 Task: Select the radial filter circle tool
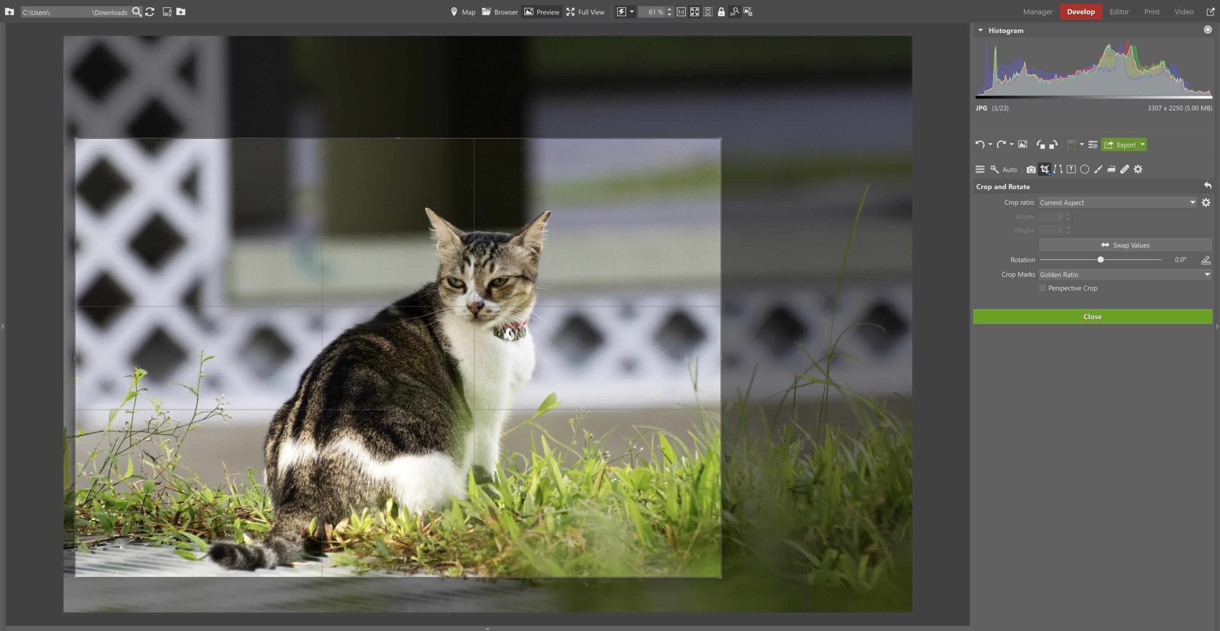pyautogui.click(x=1085, y=169)
